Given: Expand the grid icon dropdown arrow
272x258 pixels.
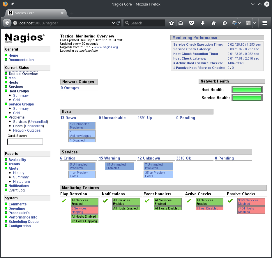Looking at the screenshot, I should coord(255,23).
